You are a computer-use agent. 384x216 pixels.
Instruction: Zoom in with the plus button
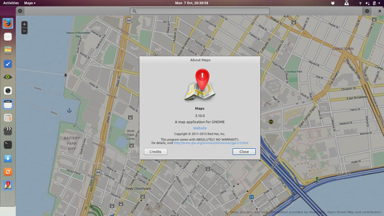(24, 24)
